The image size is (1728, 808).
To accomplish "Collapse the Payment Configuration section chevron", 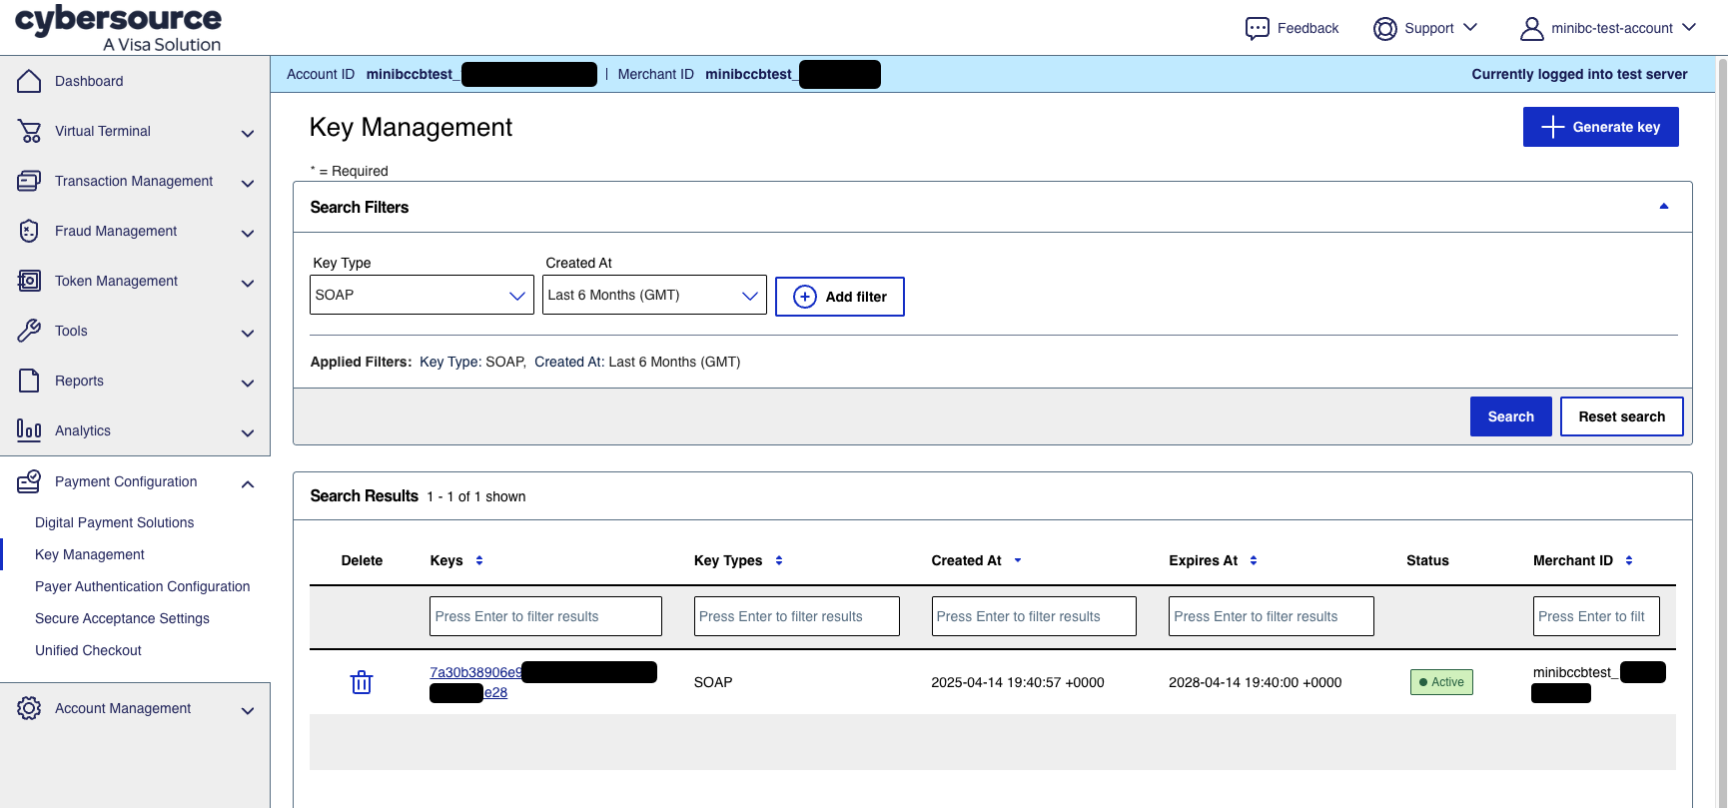I will tap(248, 483).
